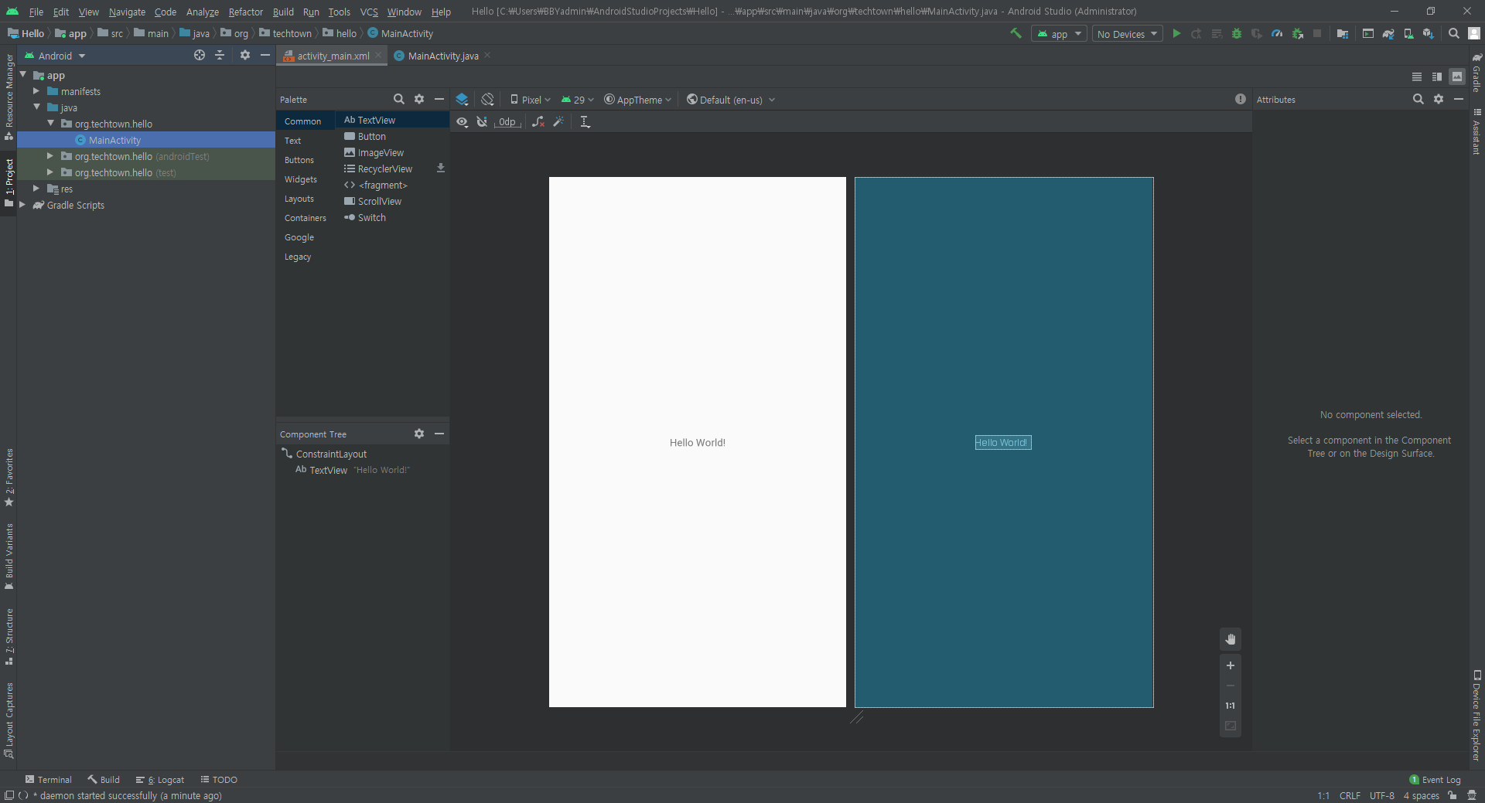Click Clear All Constraints icon
This screenshot has height=803, width=1485.
[538, 121]
